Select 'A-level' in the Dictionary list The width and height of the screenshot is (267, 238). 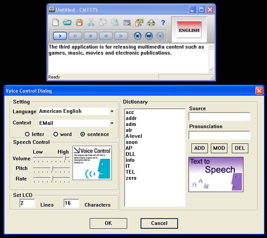tap(133, 136)
